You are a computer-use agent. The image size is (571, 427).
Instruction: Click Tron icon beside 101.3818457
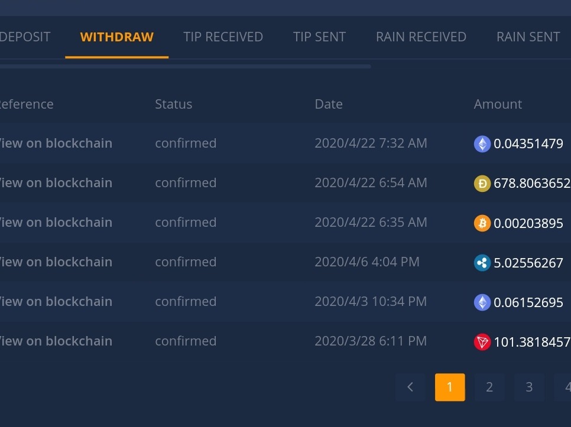click(x=482, y=342)
